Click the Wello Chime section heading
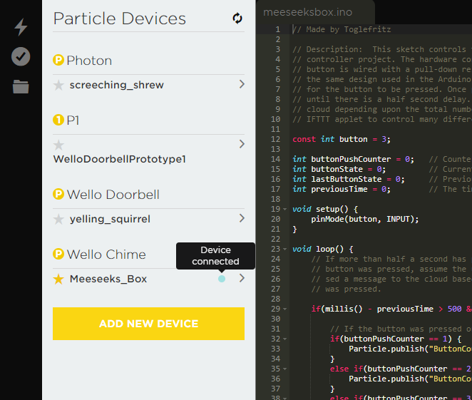 tap(106, 255)
